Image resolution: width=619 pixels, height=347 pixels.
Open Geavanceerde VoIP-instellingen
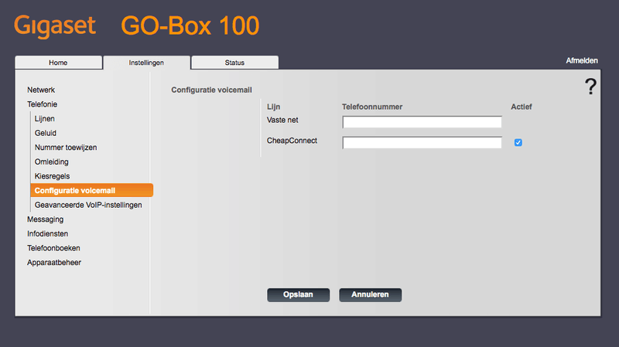88,205
